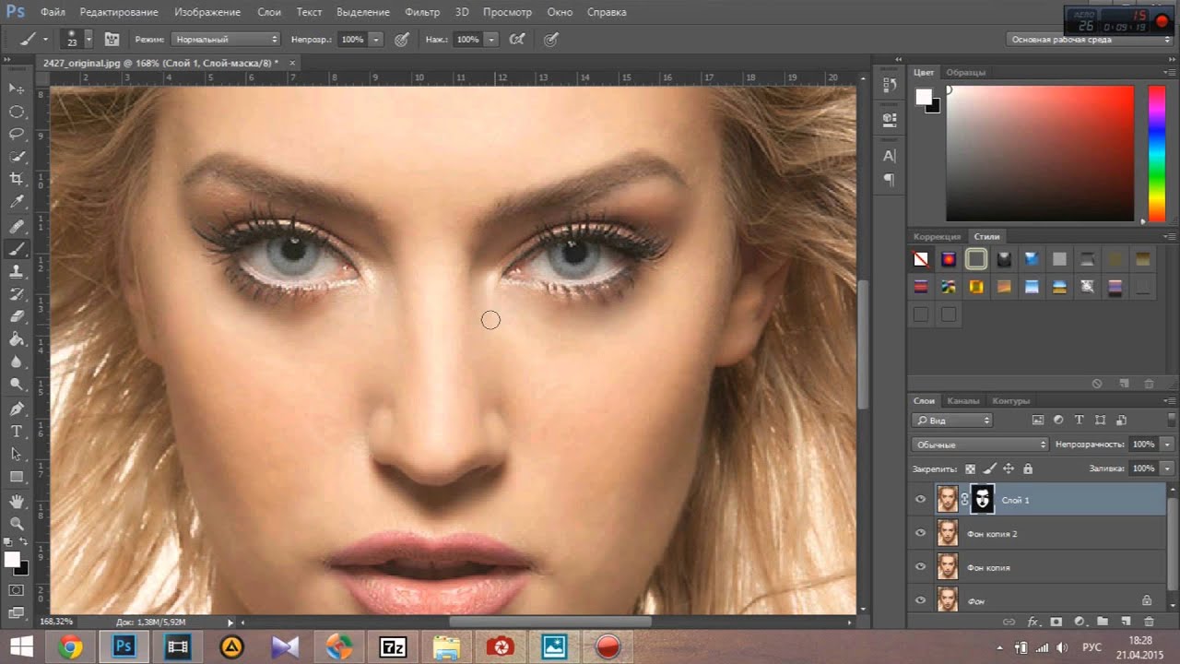Select the Crop tool in toolbar
The height and width of the screenshot is (664, 1180).
pyautogui.click(x=17, y=179)
